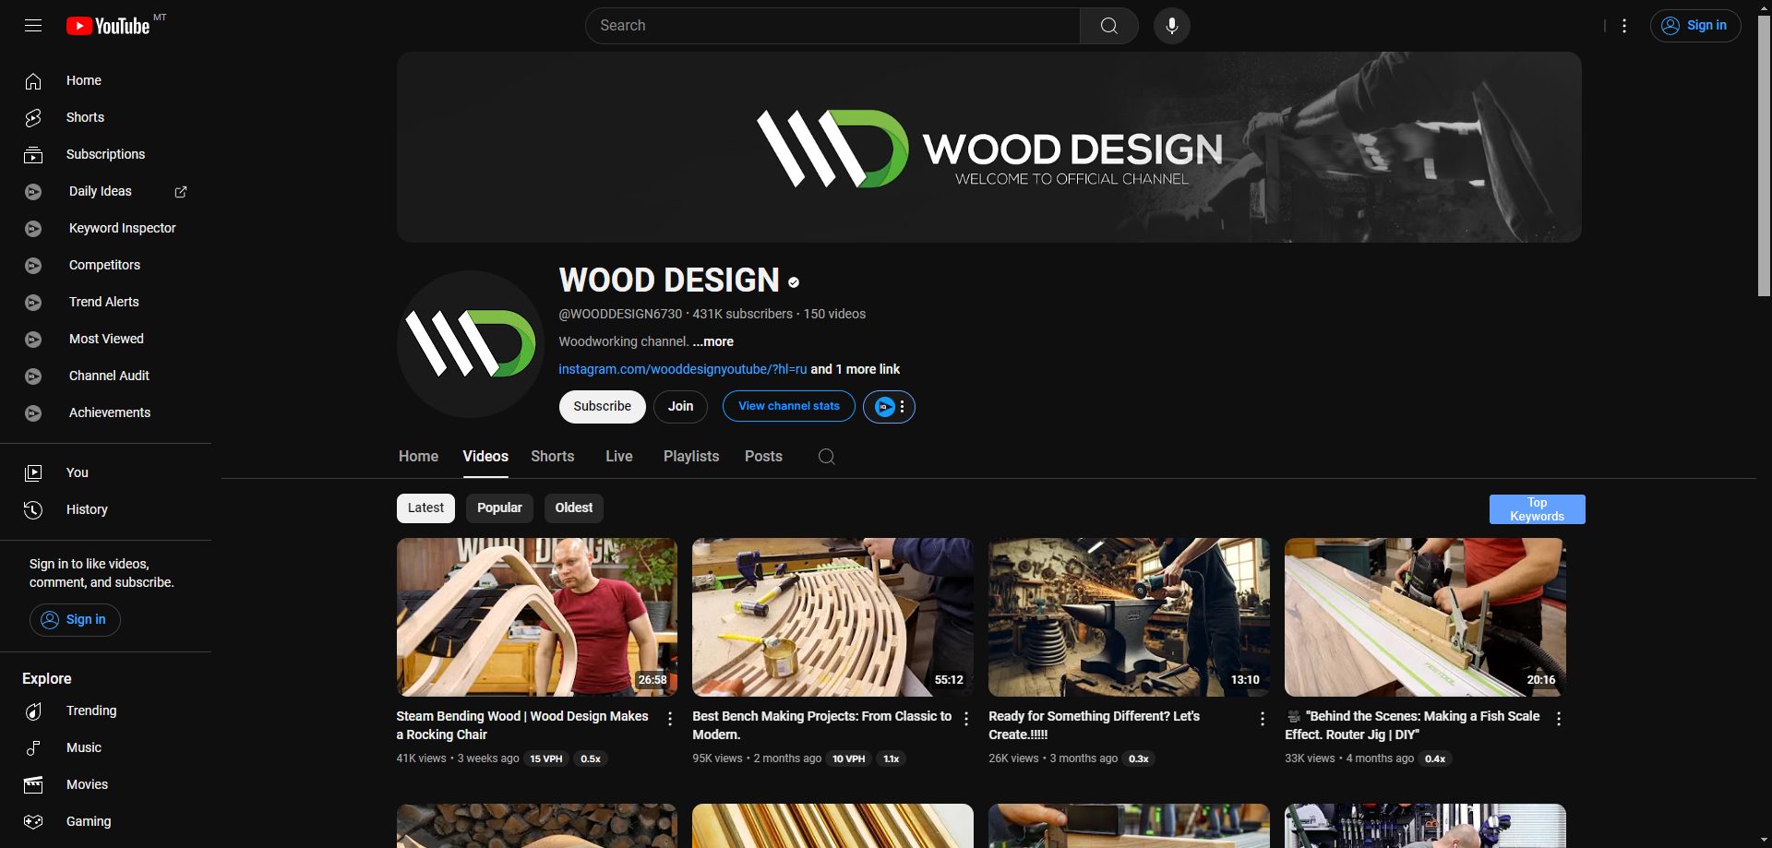Open the hamburger guide menu
Screen dimensions: 1772x848
[33, 26]
